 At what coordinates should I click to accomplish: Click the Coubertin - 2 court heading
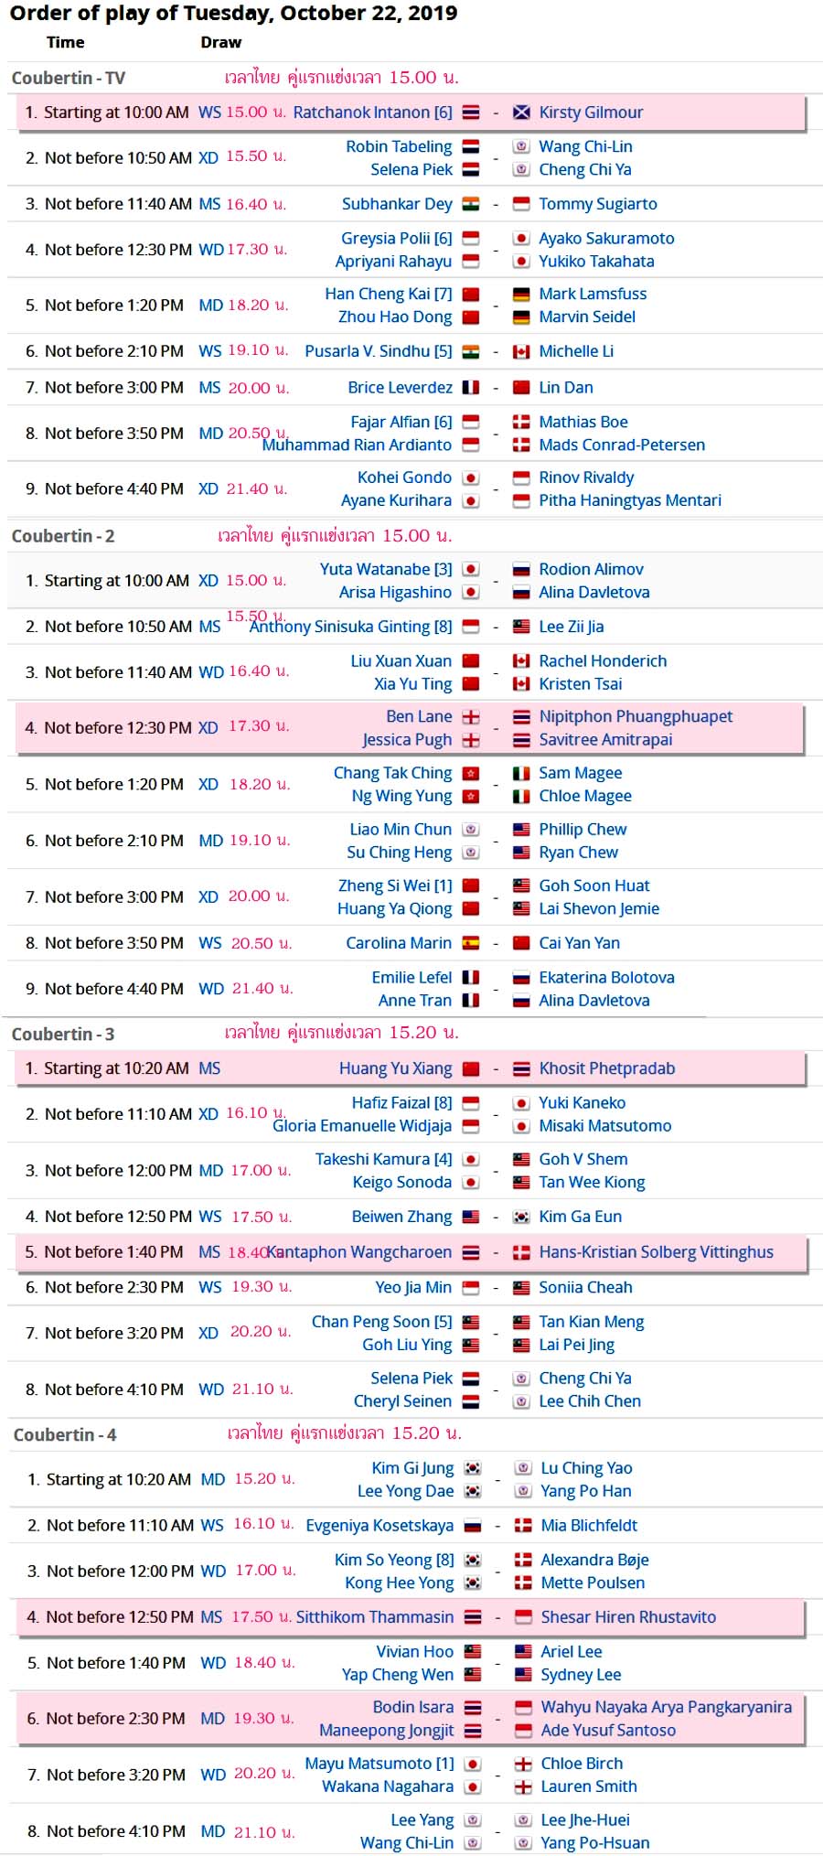click(x=63, y=536)
